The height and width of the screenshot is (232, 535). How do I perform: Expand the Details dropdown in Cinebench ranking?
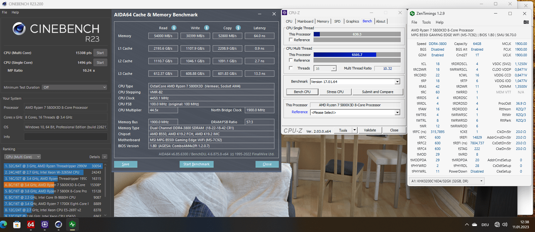coord(105,157)
